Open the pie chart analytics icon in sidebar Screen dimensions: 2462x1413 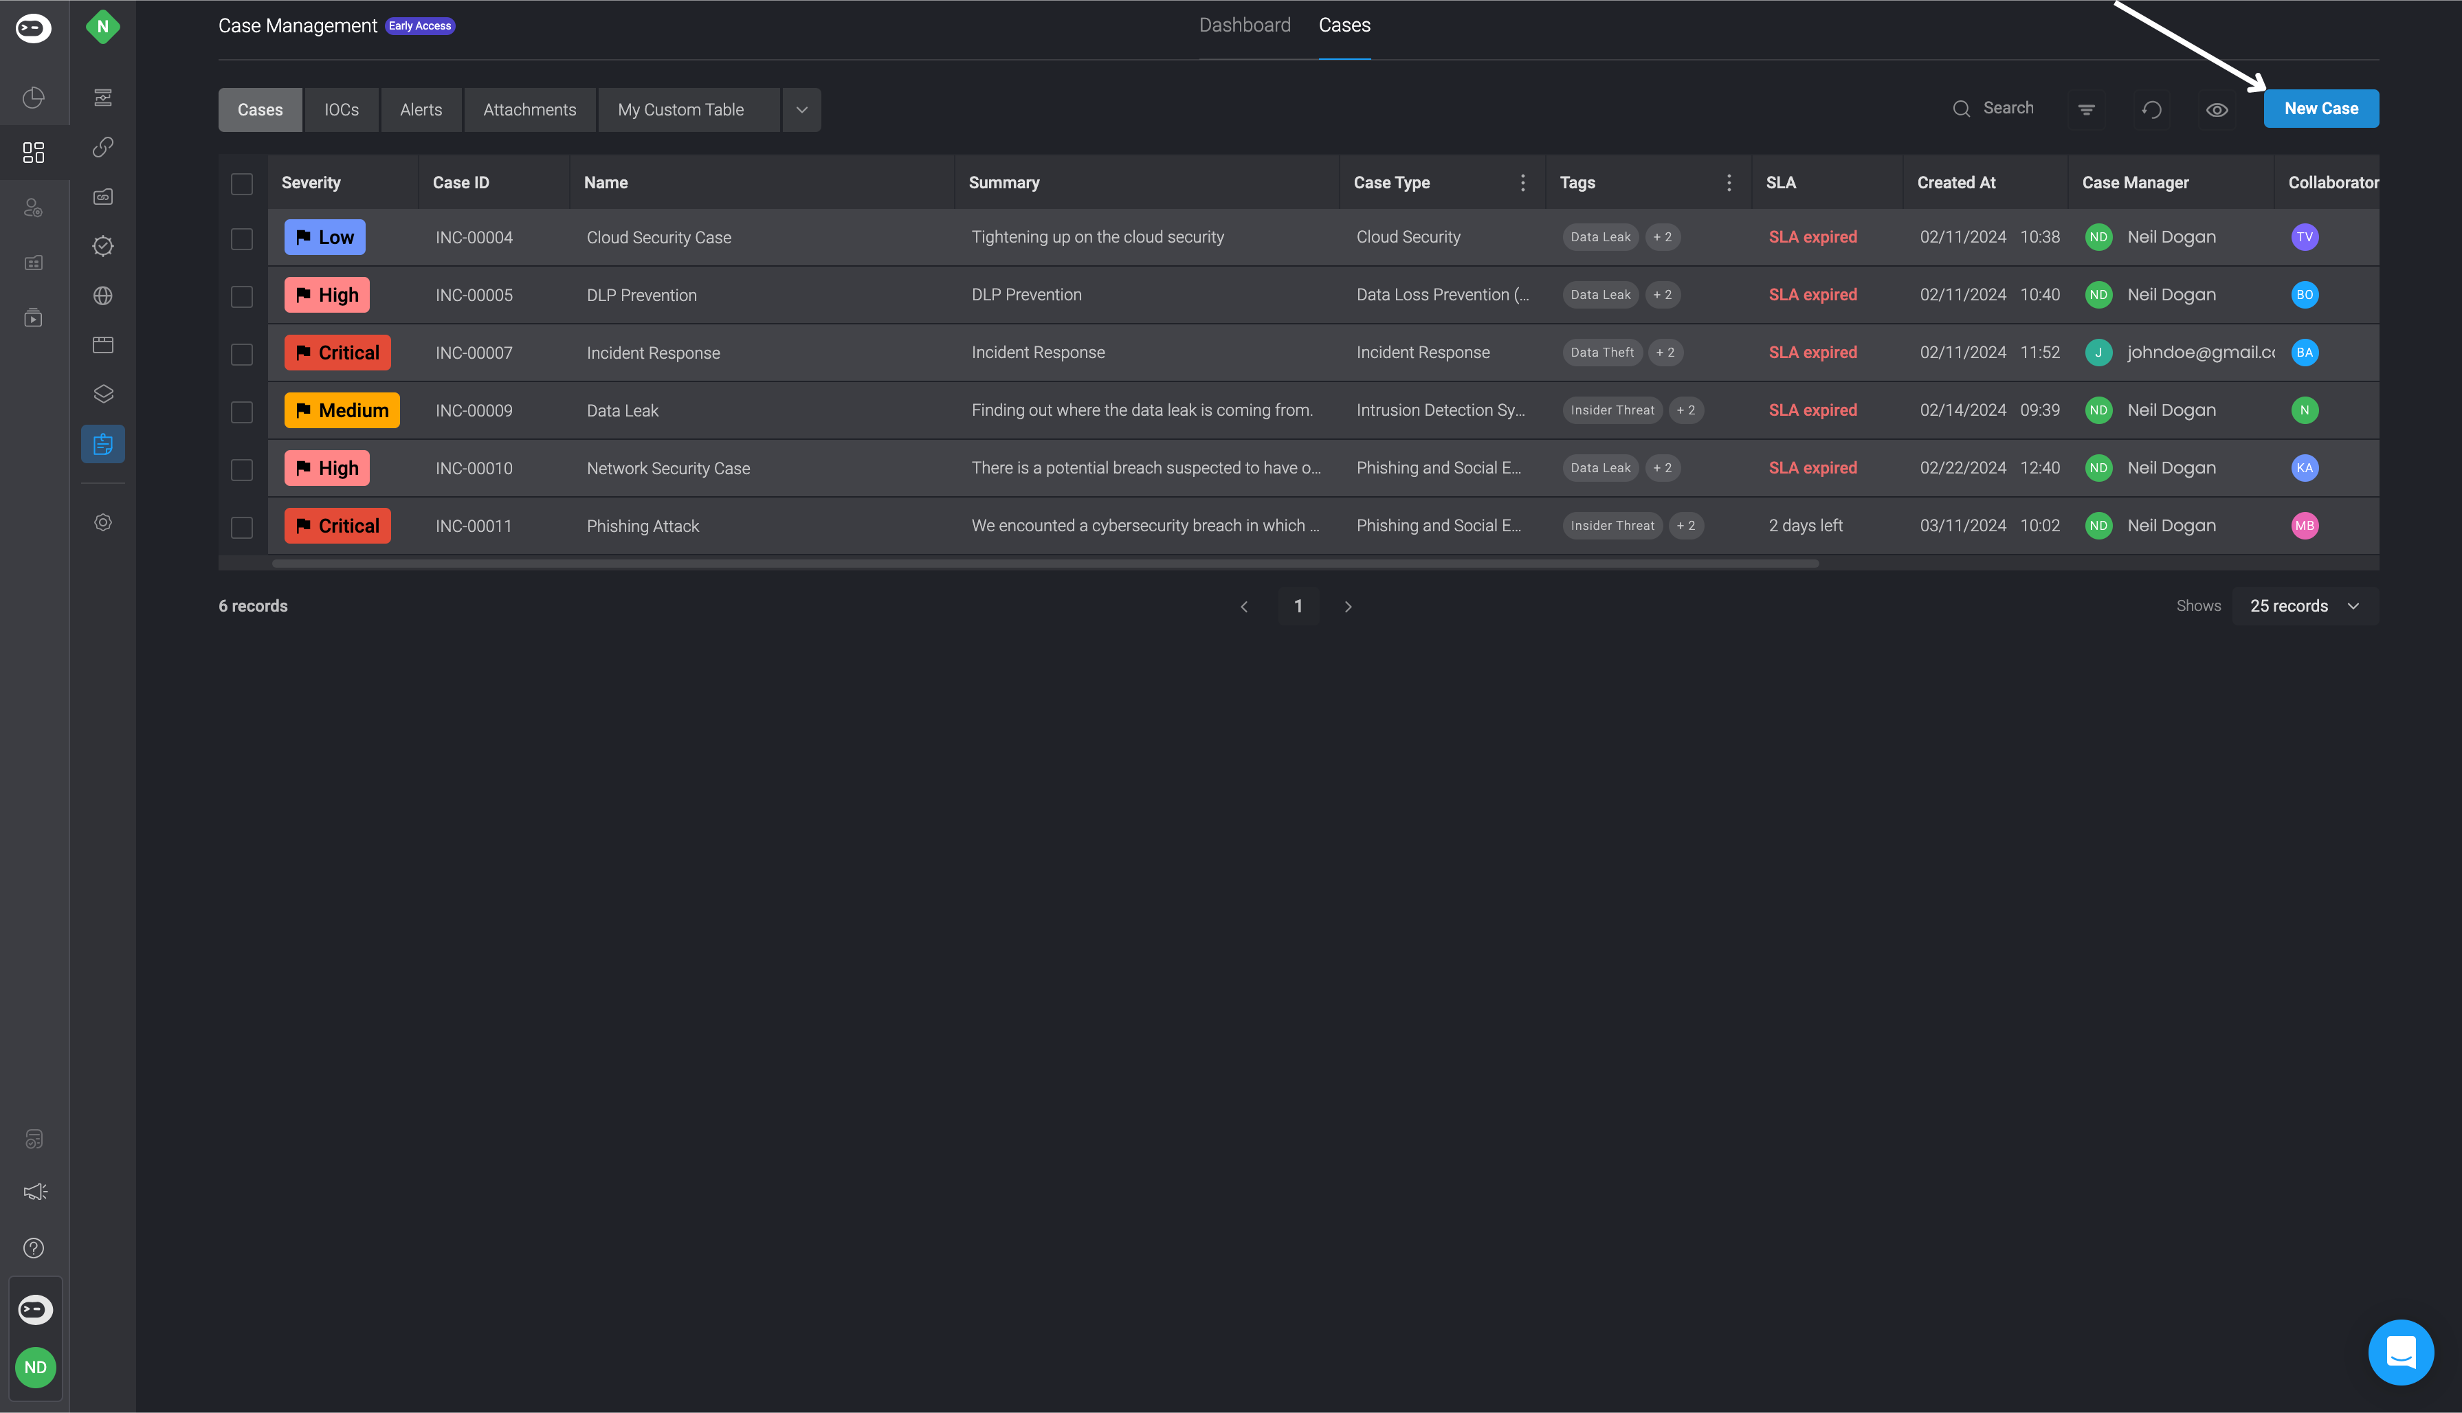click(34, 97)
